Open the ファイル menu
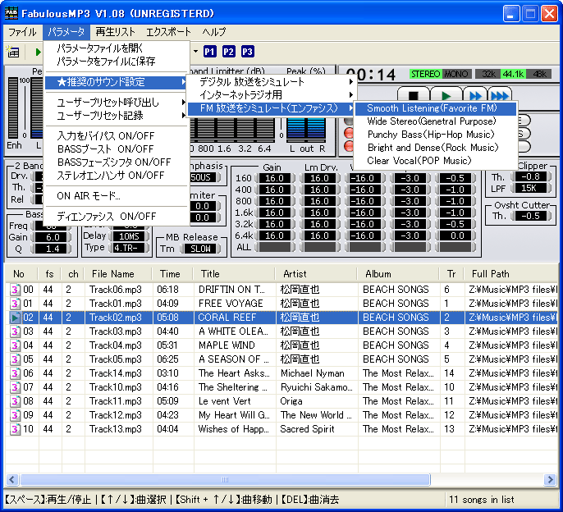 [22, 32]
